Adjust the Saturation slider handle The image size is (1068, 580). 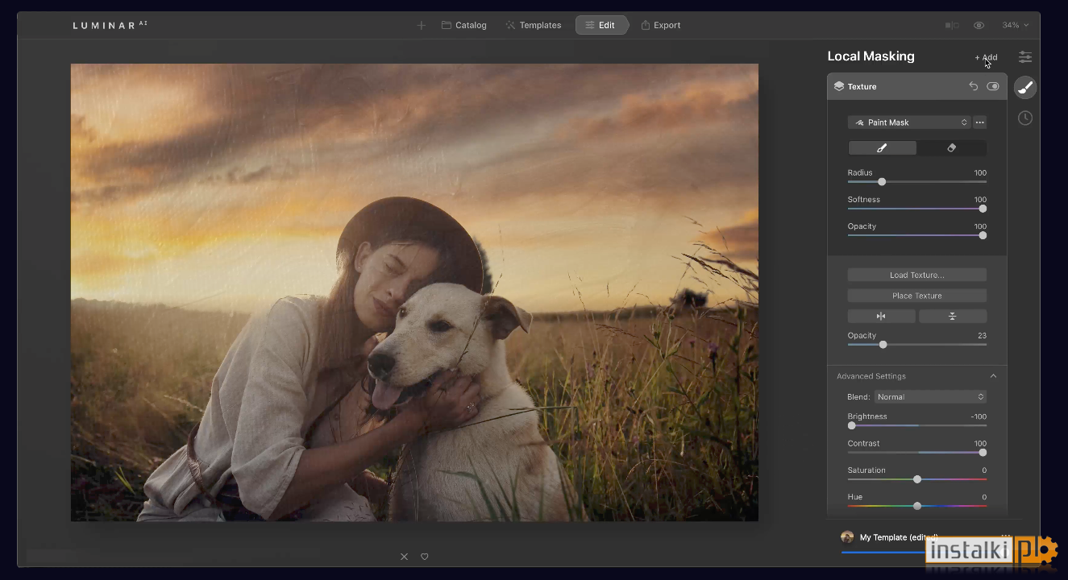917,479
